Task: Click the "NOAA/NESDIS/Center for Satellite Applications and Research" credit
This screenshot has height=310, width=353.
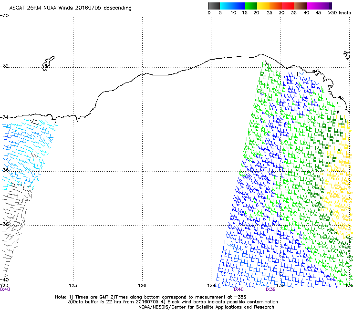Action: point(206,307)
